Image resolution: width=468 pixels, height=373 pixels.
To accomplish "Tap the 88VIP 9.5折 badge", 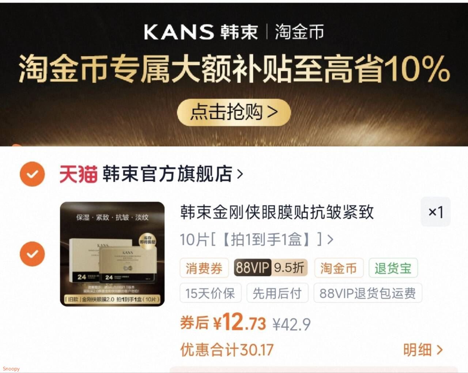I will pos(271,268).
